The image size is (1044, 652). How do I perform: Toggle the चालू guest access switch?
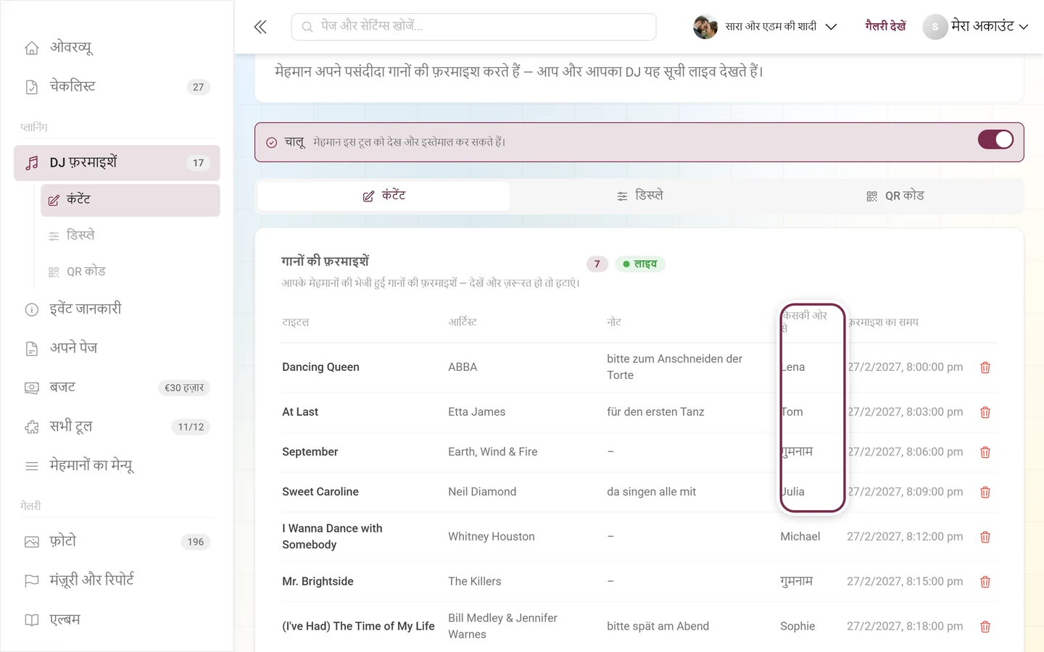point(995,140)
